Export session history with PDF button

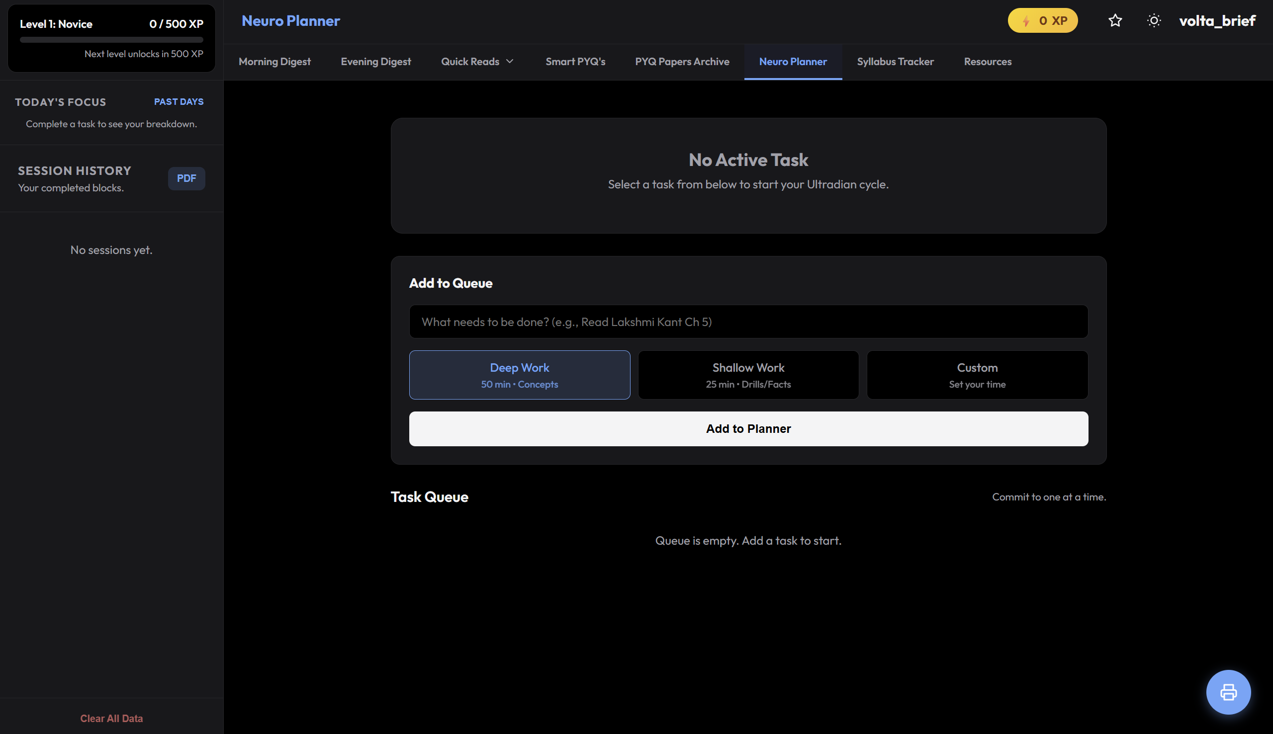point(186,178)
